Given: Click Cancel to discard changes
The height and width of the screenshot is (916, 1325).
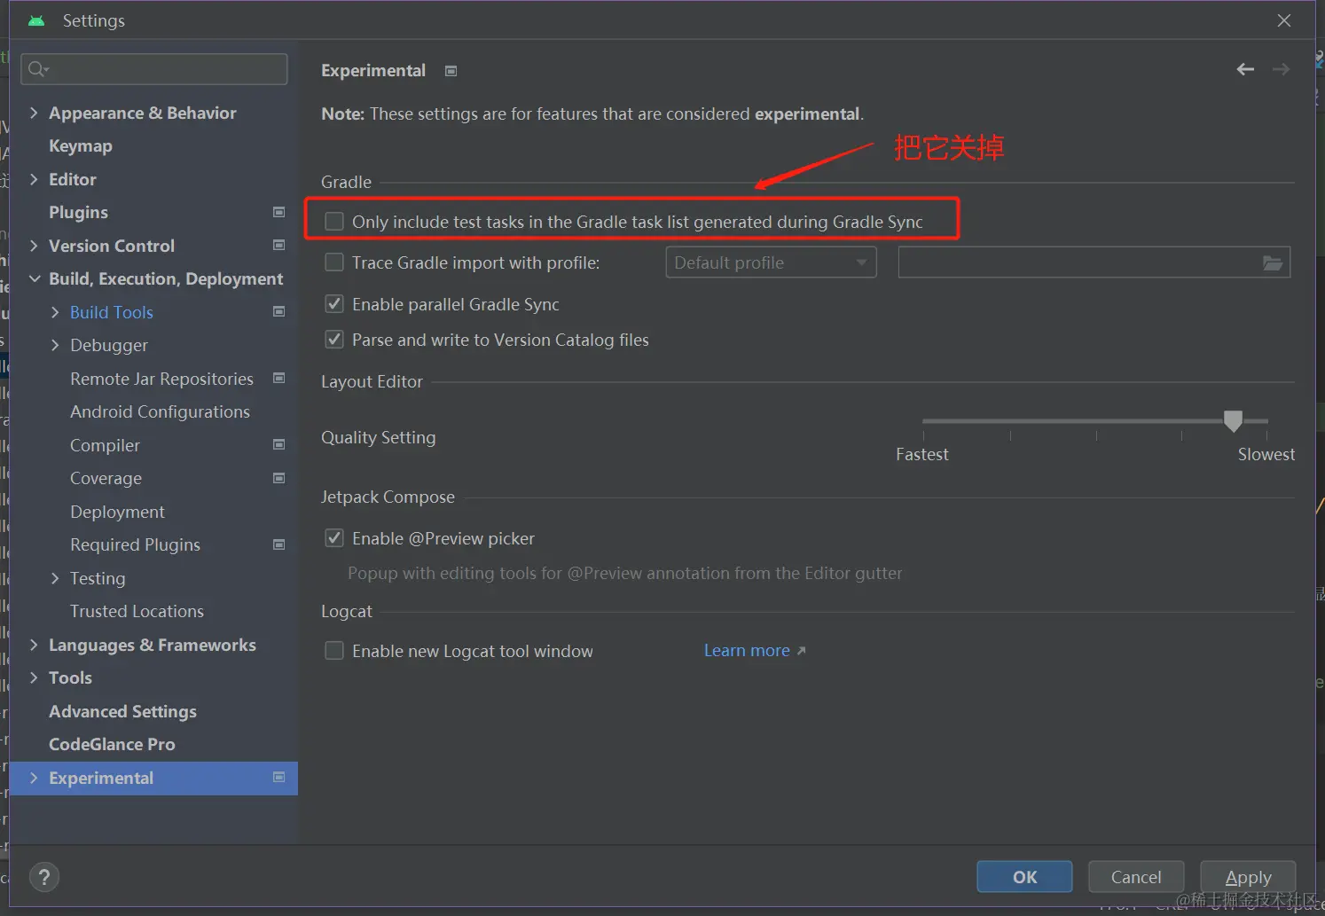Looking at the screenshot, I should [1136, 877].
